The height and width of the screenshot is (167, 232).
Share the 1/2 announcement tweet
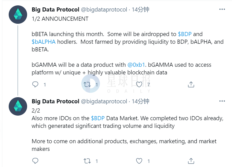point(191,84)
